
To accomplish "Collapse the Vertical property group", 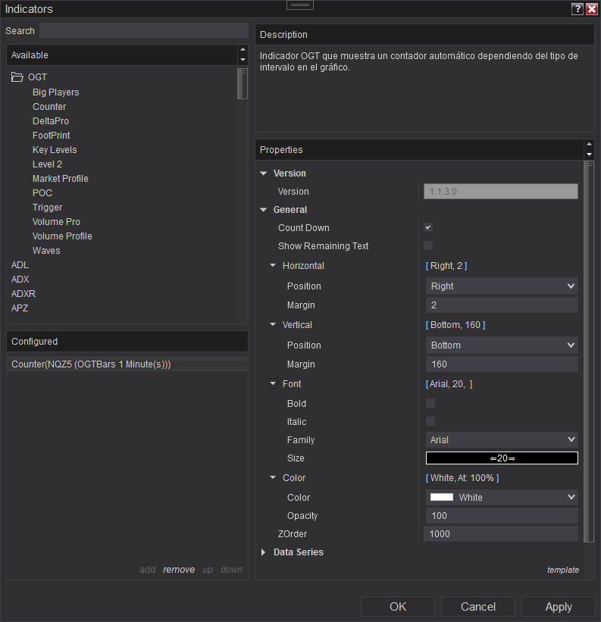I will (x=273, y=324).
